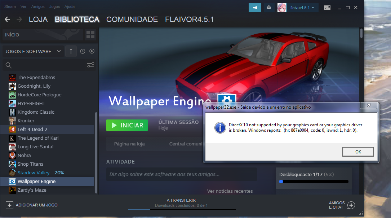Click the game list scrollbar
This screenshot has height=218, width=391.
tap(96, 153)
